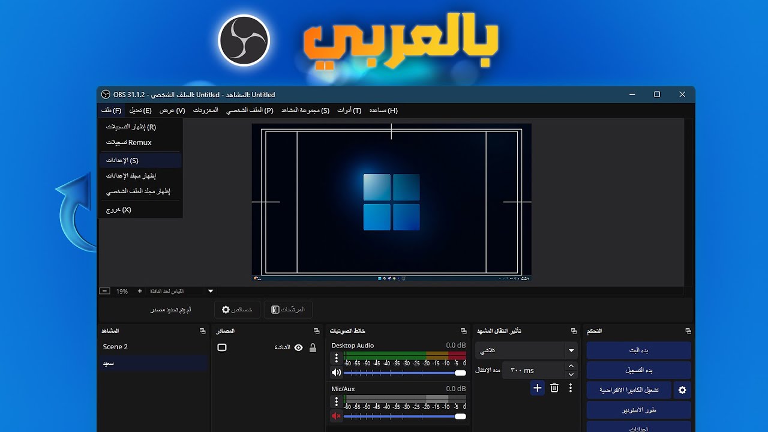Select Scene 2 in the Scenes list
Image resolution: width=768 pixels, height=432 pixels.
point(154,347)
